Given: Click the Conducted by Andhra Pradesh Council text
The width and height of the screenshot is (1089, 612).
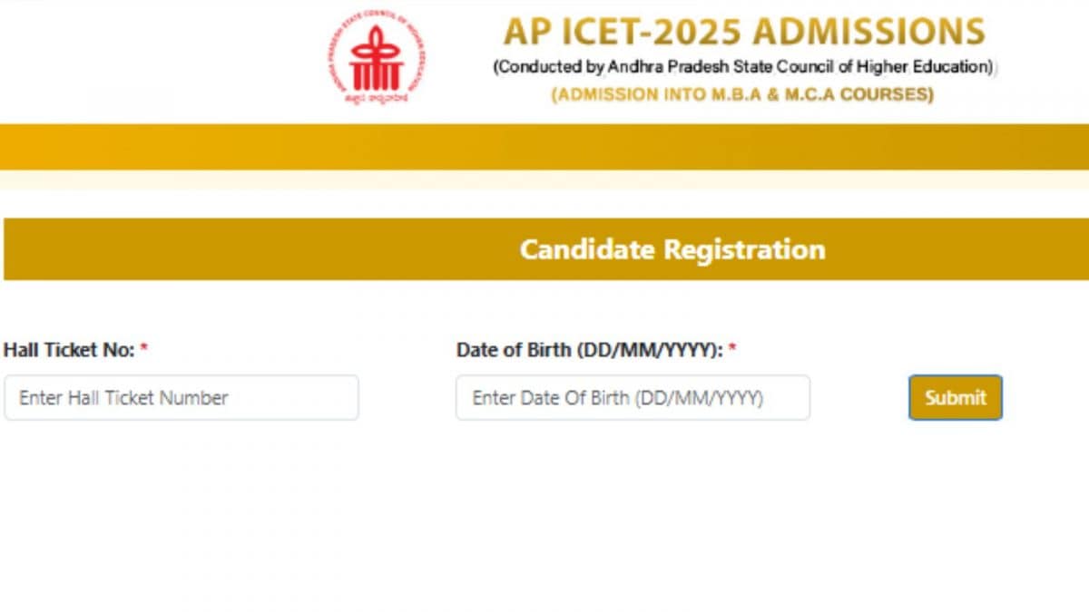Looking at the screenshot, I should 744,67.
